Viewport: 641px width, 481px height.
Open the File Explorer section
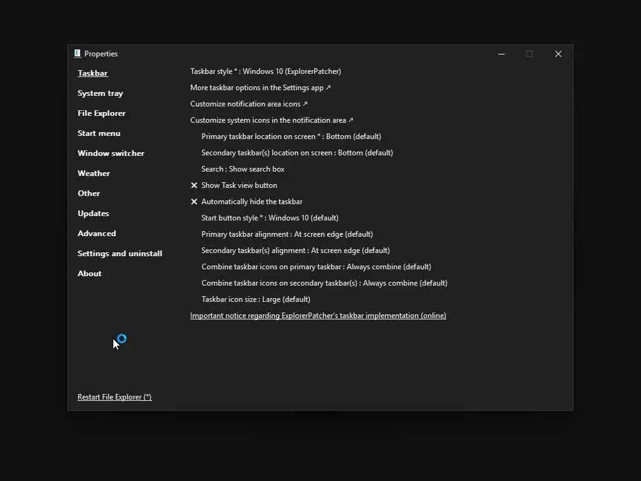click(101, 113)
